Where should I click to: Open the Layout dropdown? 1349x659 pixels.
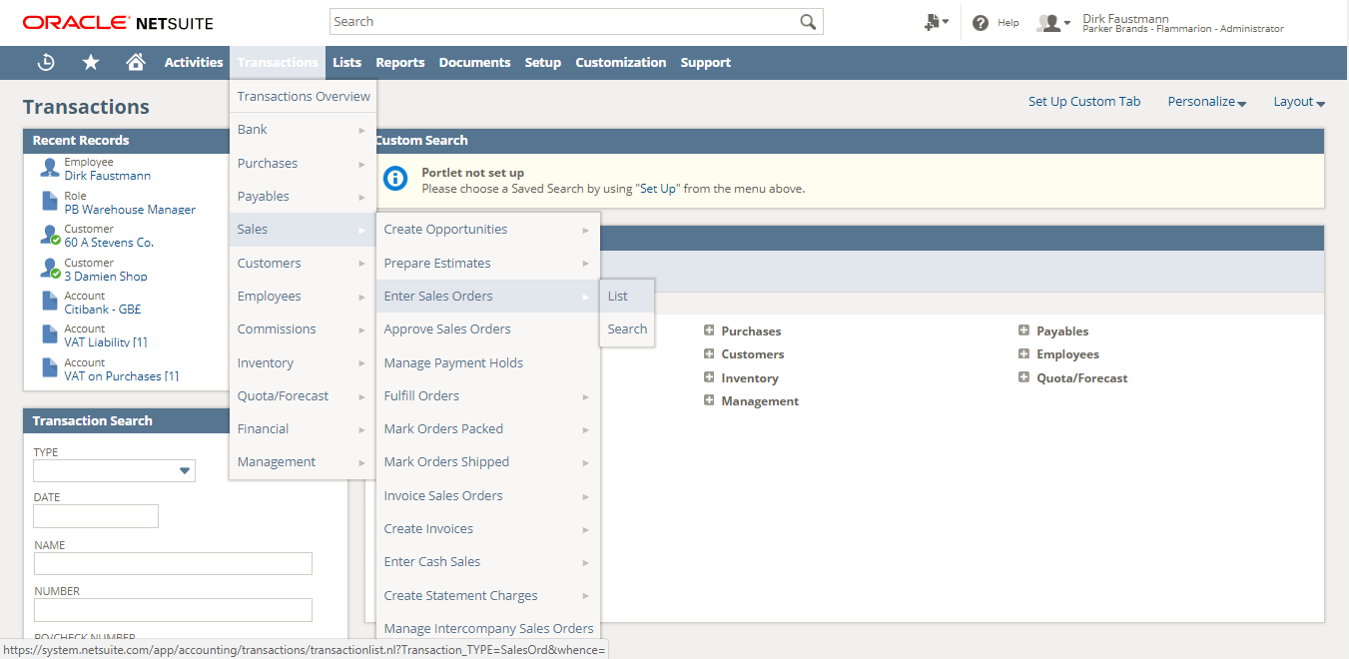[1299, 102]
